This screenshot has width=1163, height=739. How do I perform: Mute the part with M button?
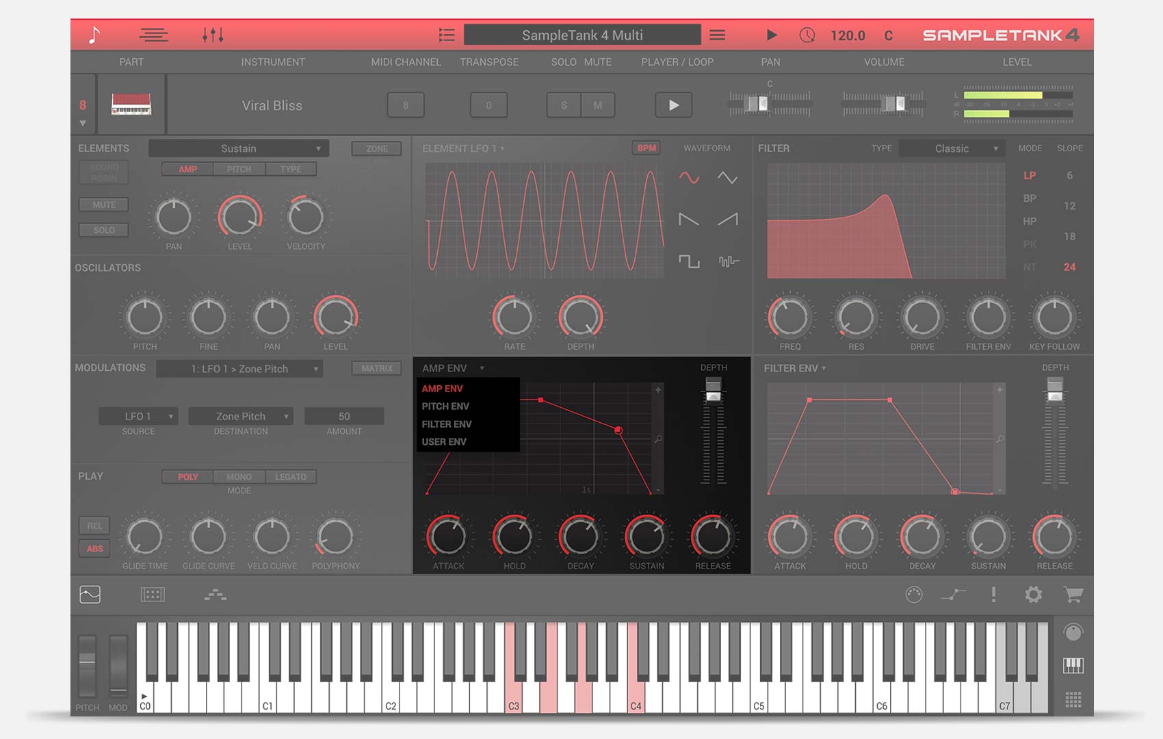[598, 105]
